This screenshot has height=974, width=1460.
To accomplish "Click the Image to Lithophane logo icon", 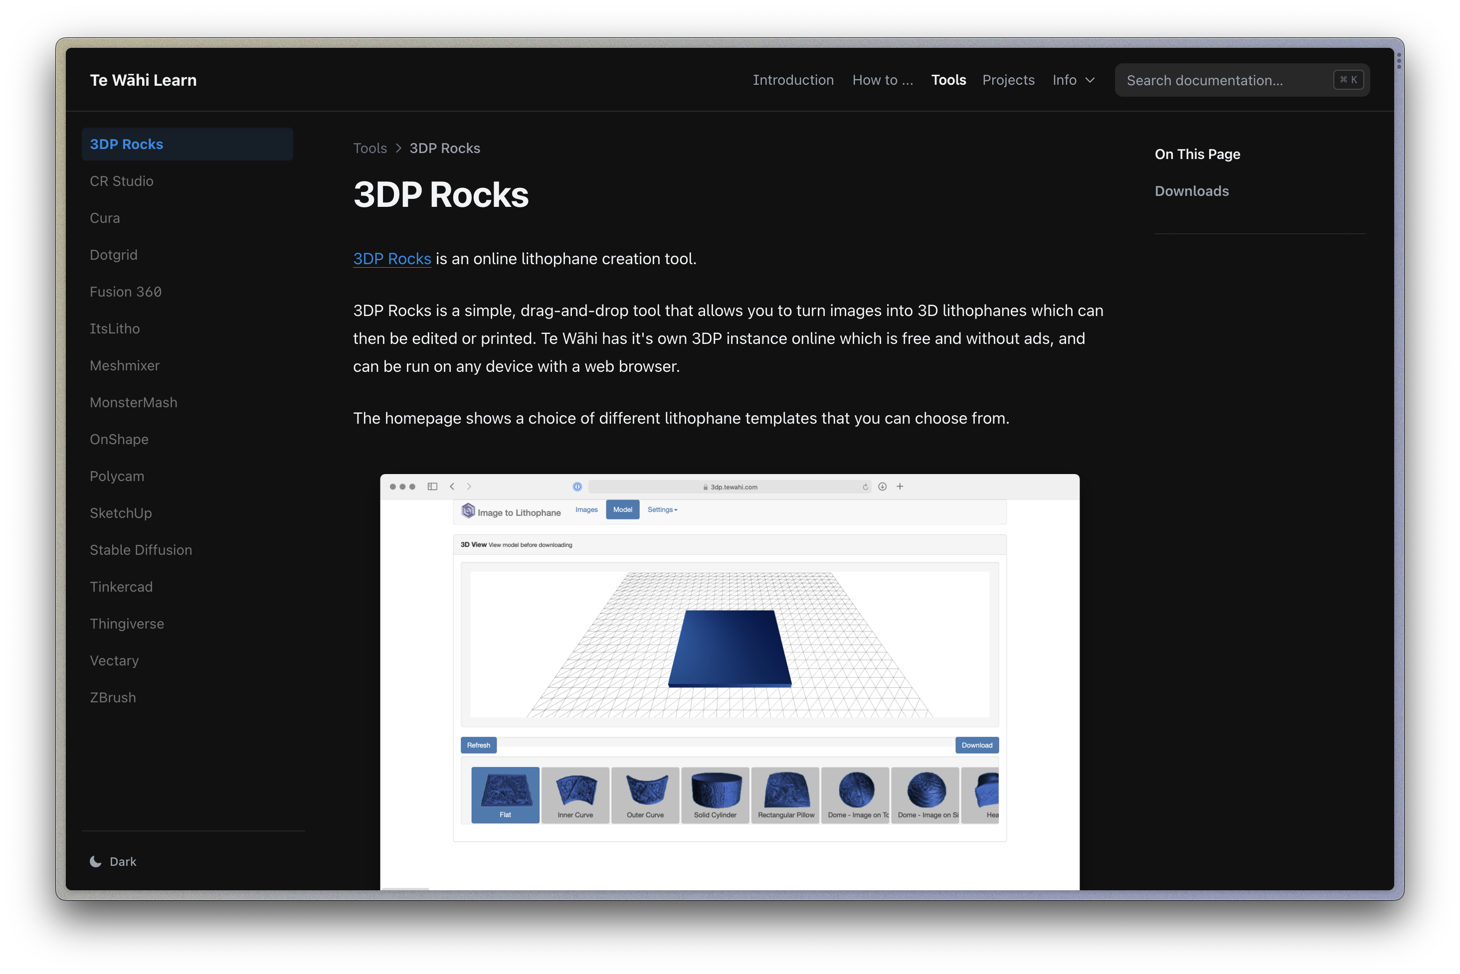I will click(468, 510).
